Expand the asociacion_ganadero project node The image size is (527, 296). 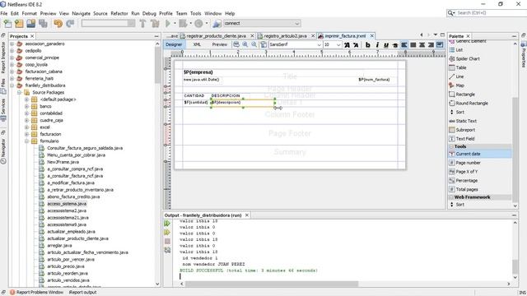click(x=12, y=44)
